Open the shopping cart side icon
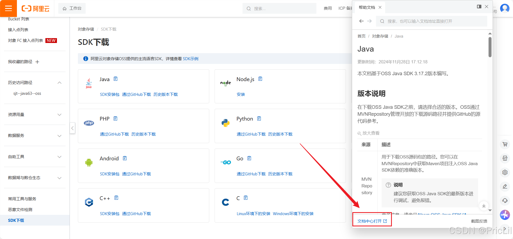The height and width of the screenshot is (239, 513). coord(505,144)
